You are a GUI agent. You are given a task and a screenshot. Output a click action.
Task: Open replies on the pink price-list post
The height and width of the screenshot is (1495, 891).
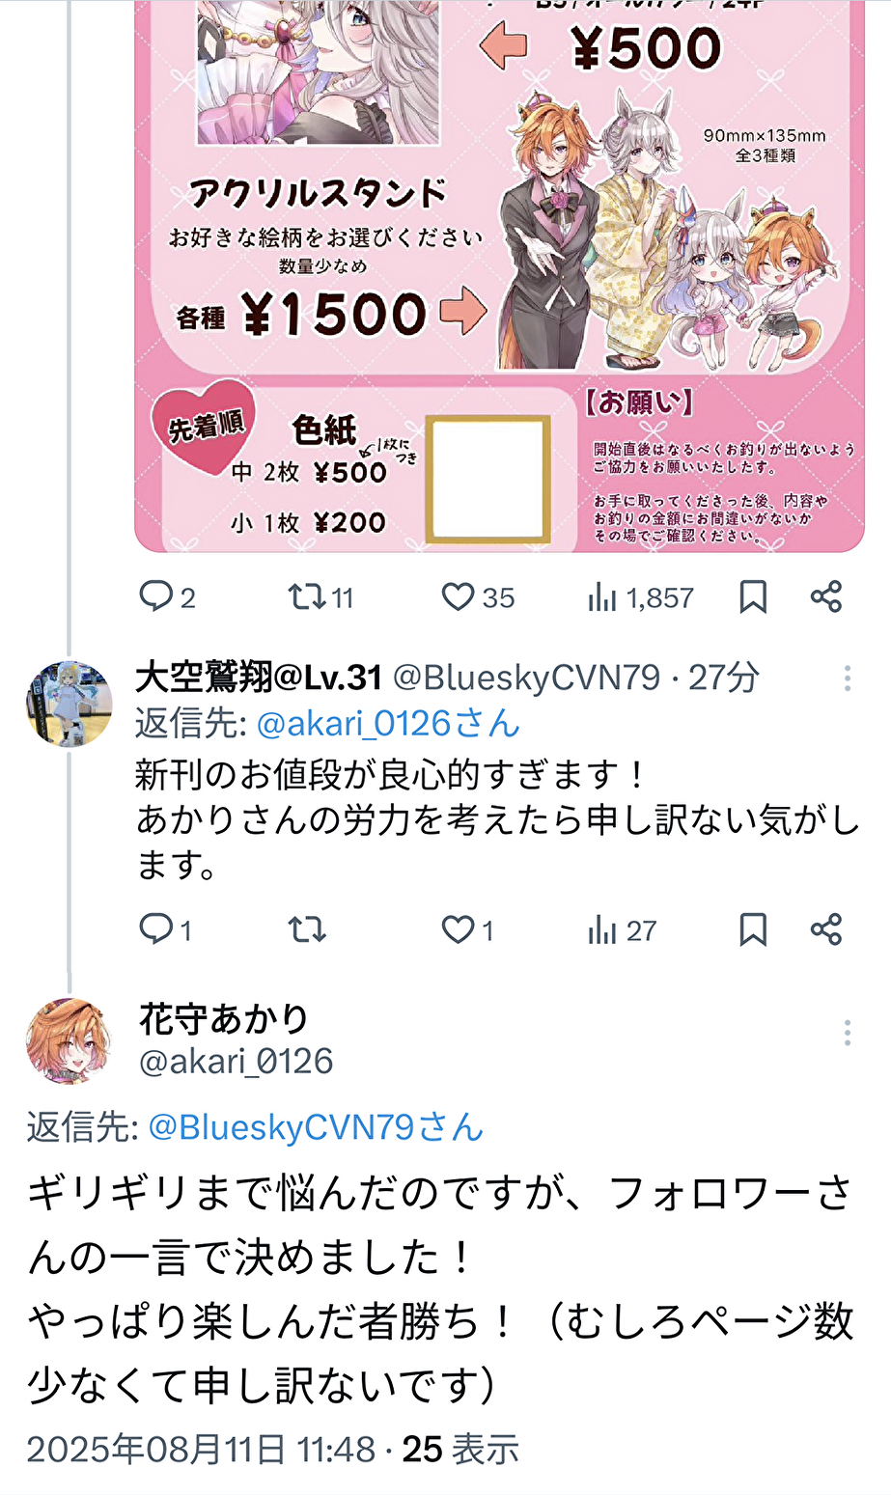167,597
